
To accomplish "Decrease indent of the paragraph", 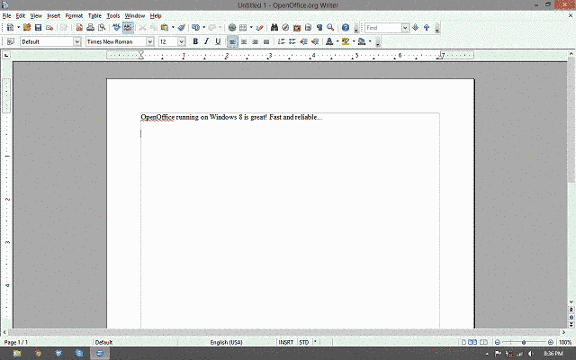I will [303, 41].
